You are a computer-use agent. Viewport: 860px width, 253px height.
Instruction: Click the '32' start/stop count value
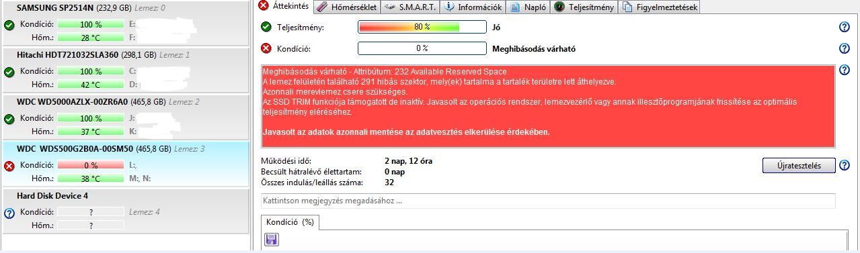[x=389, y=183]
